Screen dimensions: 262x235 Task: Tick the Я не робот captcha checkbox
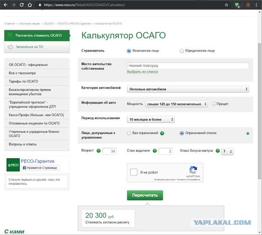(x=134, y=172)
